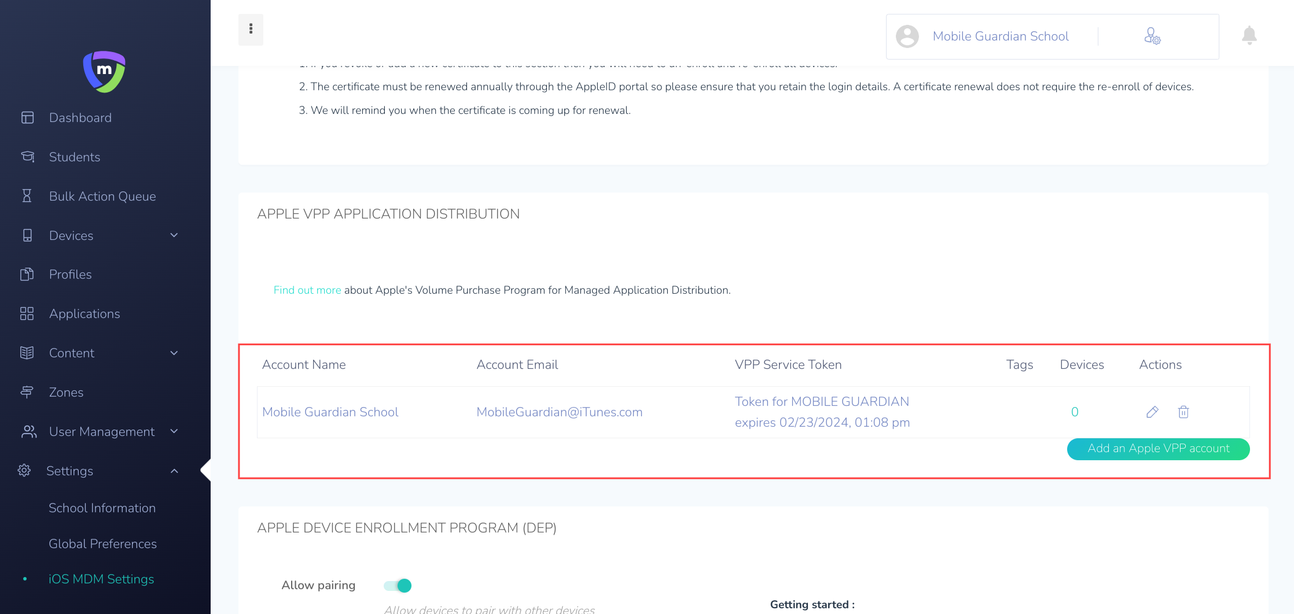The height and width of the screenshot is (614, 1294).
Task: Click the Settings gear icon in sidebar
Action: click(24, 471)
